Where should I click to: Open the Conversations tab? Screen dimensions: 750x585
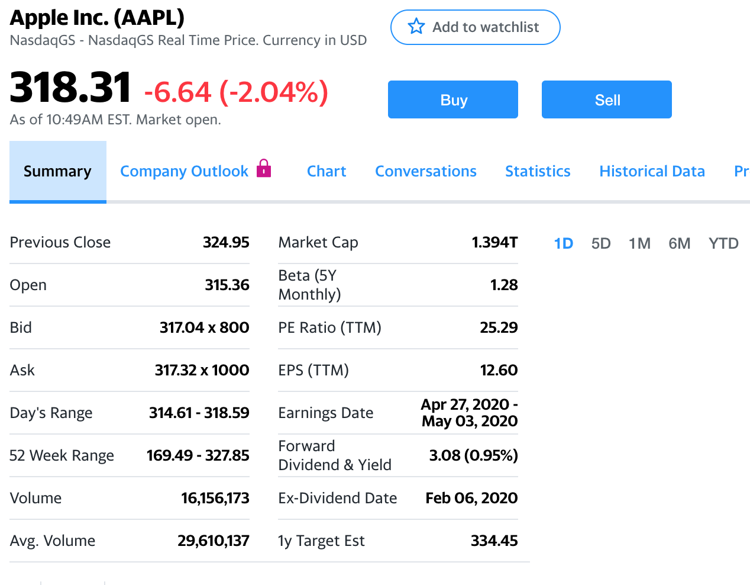click(x=426, y=171)
